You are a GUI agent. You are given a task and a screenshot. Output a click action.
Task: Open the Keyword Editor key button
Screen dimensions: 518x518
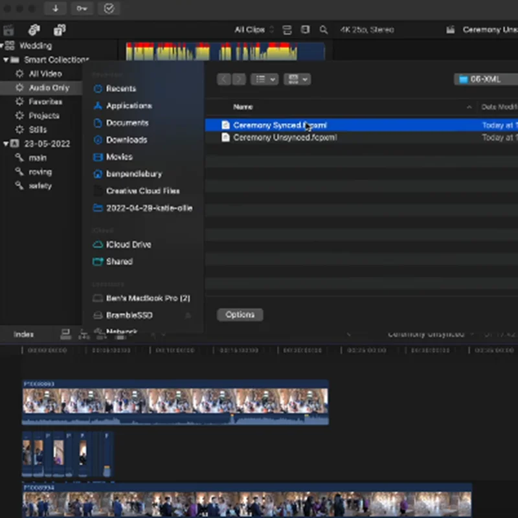82,8
